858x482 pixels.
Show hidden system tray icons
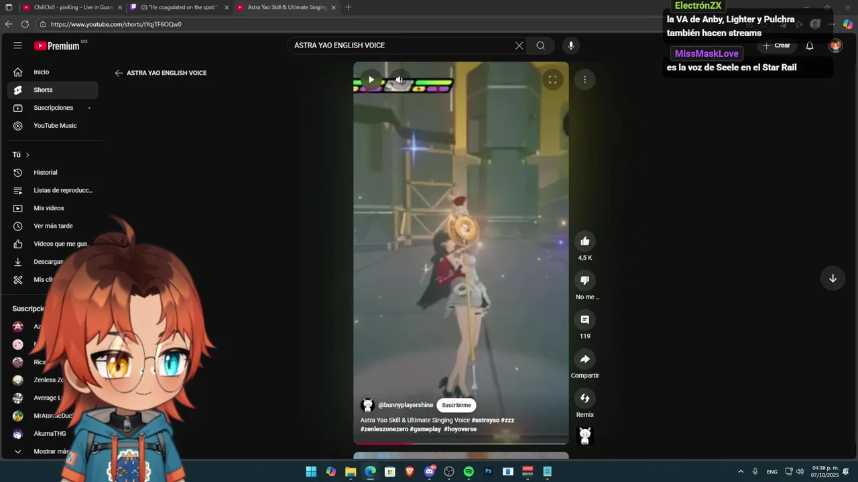click(741, 471)
